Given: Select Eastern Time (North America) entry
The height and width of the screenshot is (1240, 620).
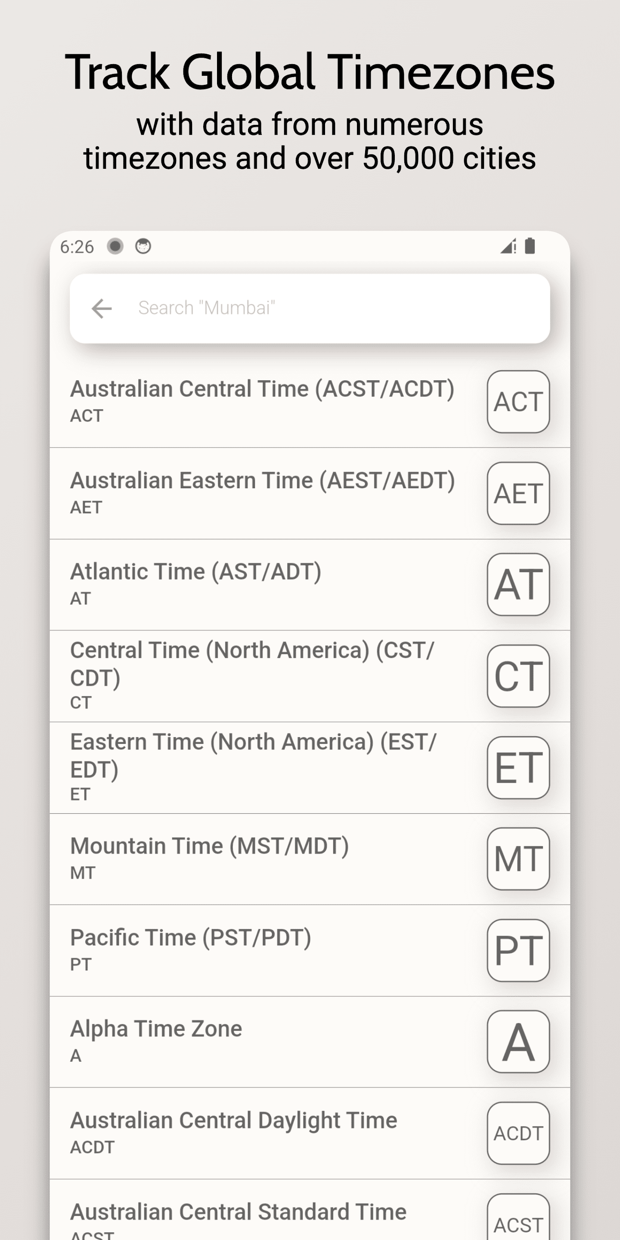Looking at the screenshot, I should click(254, 766).
